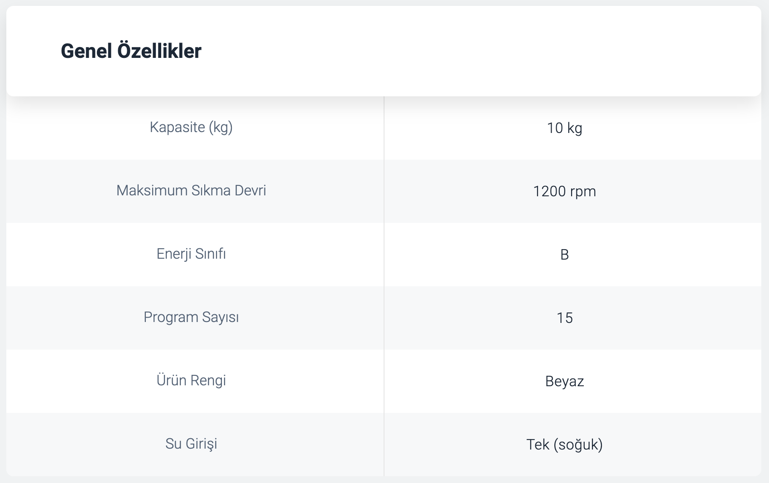Click the Ürün Rengi row

384,381
